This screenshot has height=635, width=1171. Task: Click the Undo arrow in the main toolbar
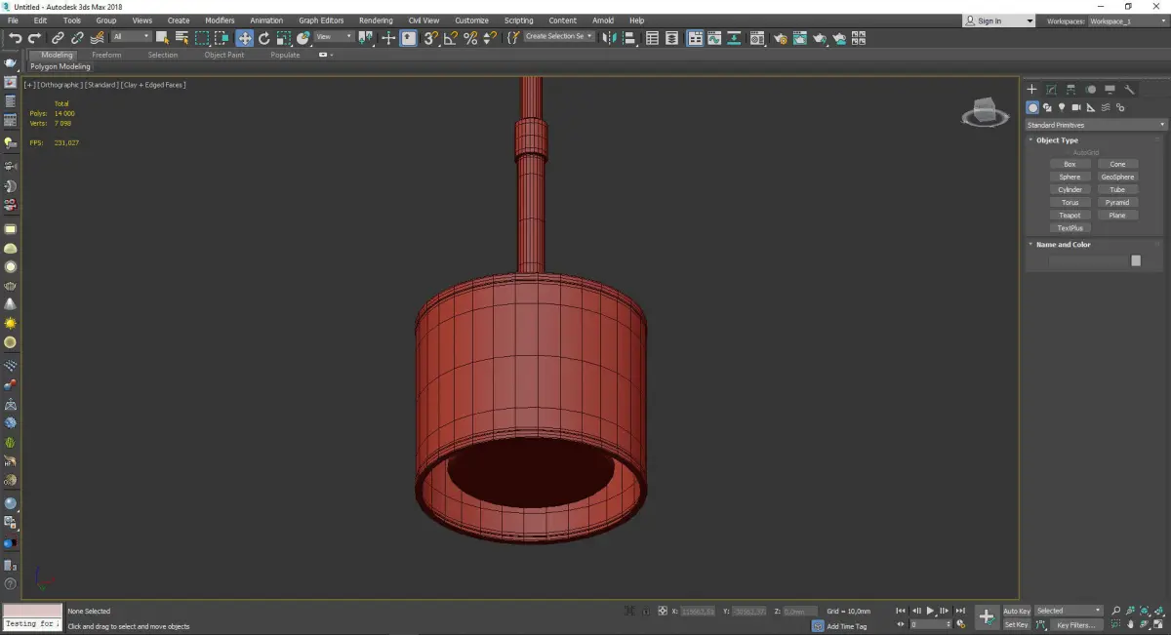coord(15,38)
